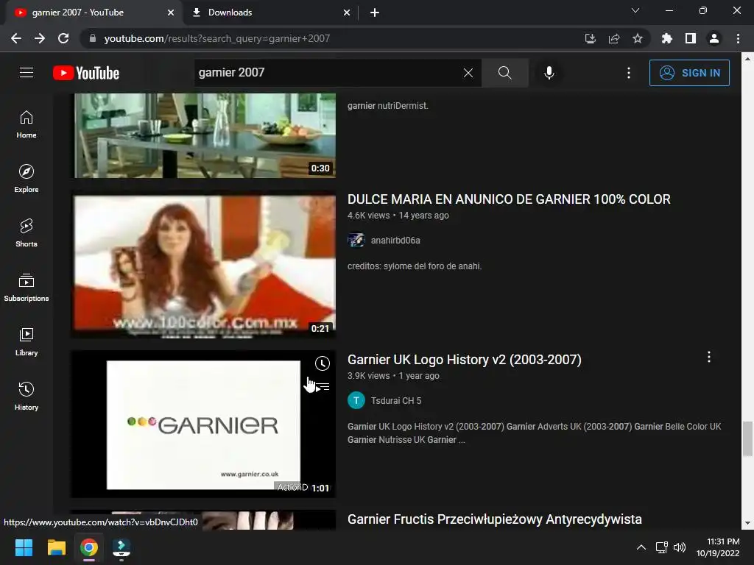This screenshot has width=754, height=565.
Task: Click the browser back arrow
Action: point(16,38)
